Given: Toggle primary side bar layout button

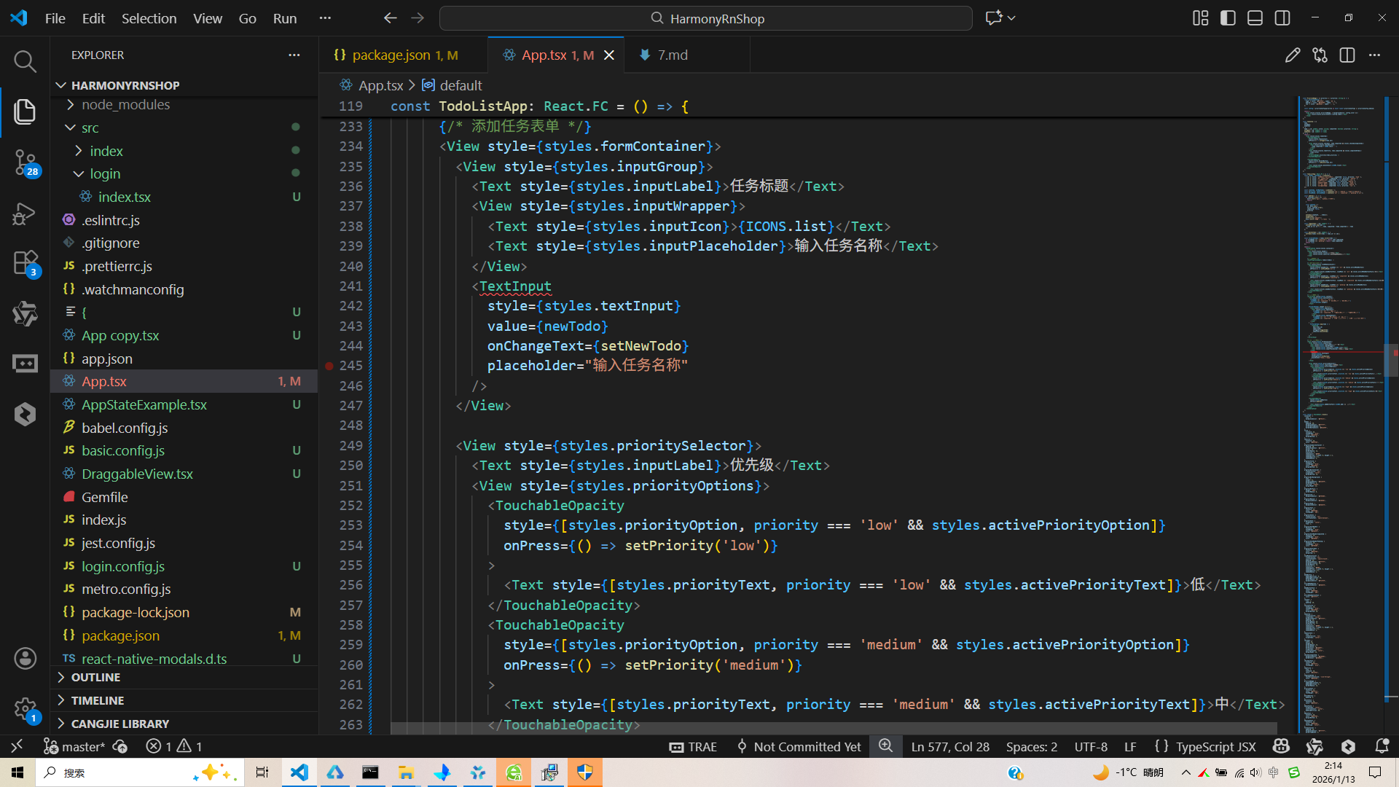Looking at the screenshot, I should pyautogui.click(x=1228, y=18).
